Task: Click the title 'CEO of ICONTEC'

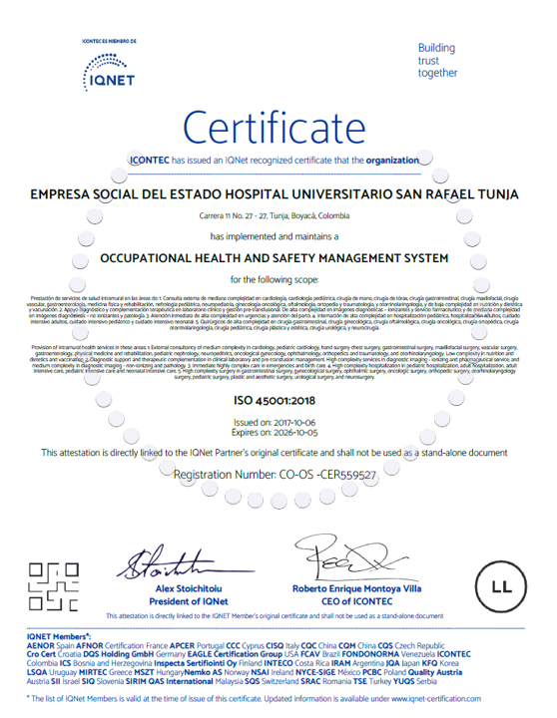Action: click(x=356, y=601)
